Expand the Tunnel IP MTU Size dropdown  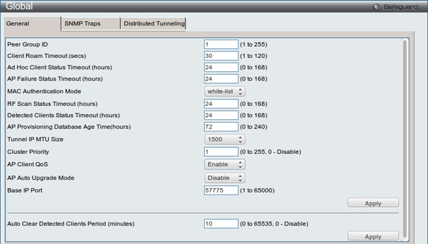[x=225, y=139]
